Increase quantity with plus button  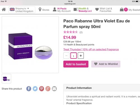click(x=81, y=56)
